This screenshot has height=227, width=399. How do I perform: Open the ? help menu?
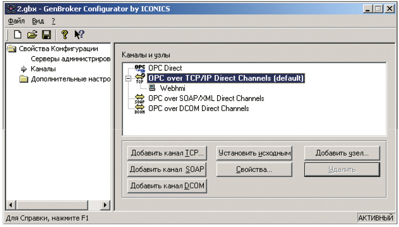pos(54,21)
